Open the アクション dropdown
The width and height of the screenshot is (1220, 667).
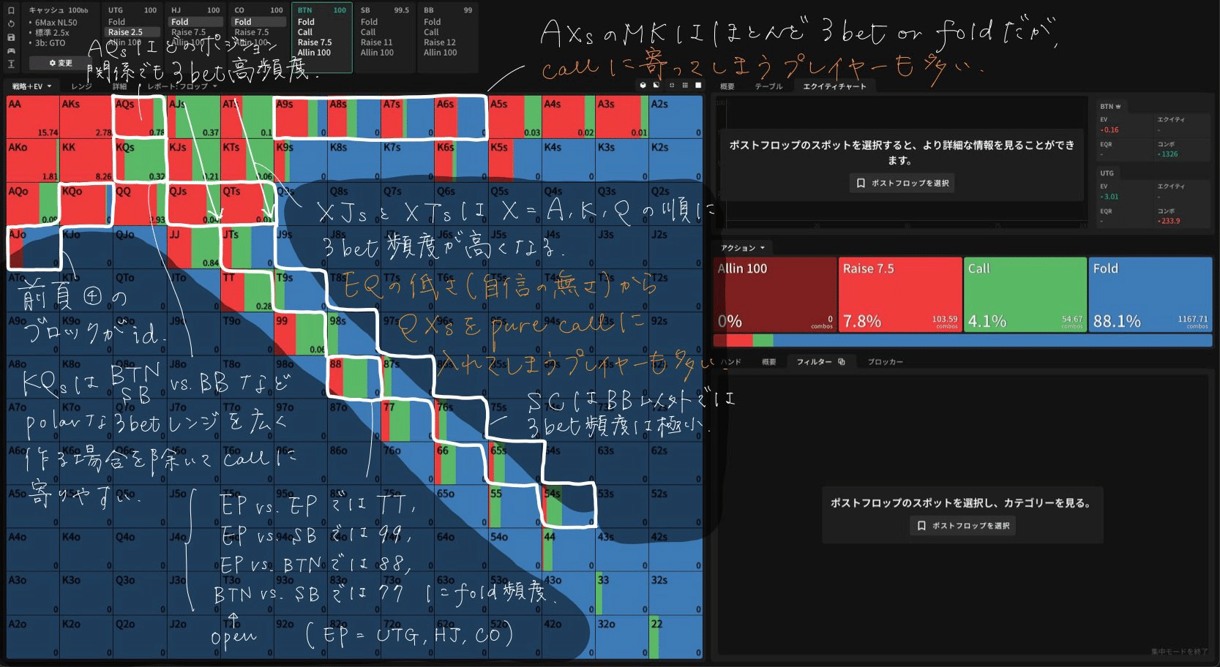tap(742, 248)
